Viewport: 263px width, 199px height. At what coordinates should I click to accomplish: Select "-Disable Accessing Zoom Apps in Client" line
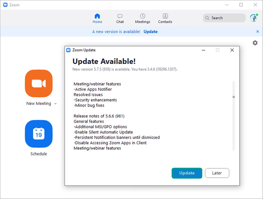click(x=110, y=143)
